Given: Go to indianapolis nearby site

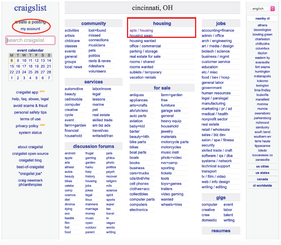Looking at the screenshot, I should pyautogui.click(x=262, y=76).
